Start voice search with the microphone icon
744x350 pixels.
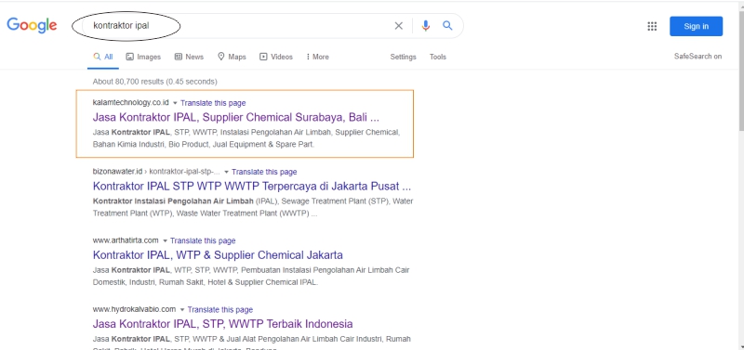tap(426, 26)
